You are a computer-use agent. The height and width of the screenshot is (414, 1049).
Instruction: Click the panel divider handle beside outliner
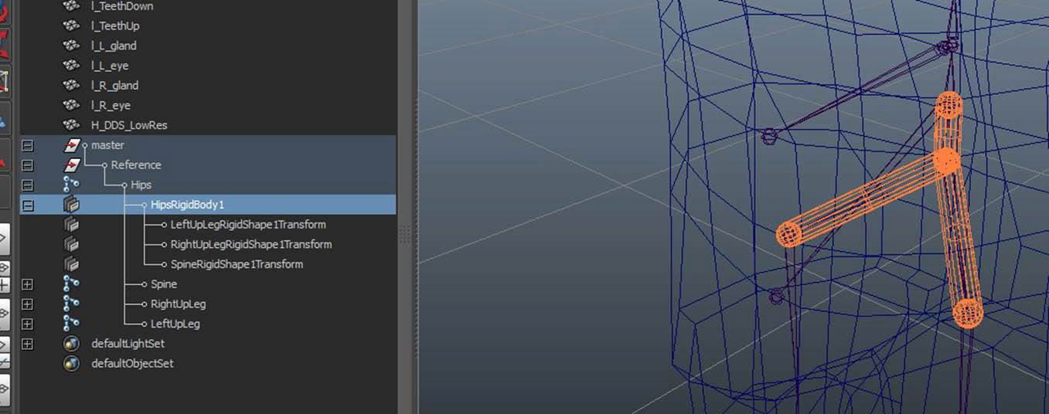click(x=405, y=236)
